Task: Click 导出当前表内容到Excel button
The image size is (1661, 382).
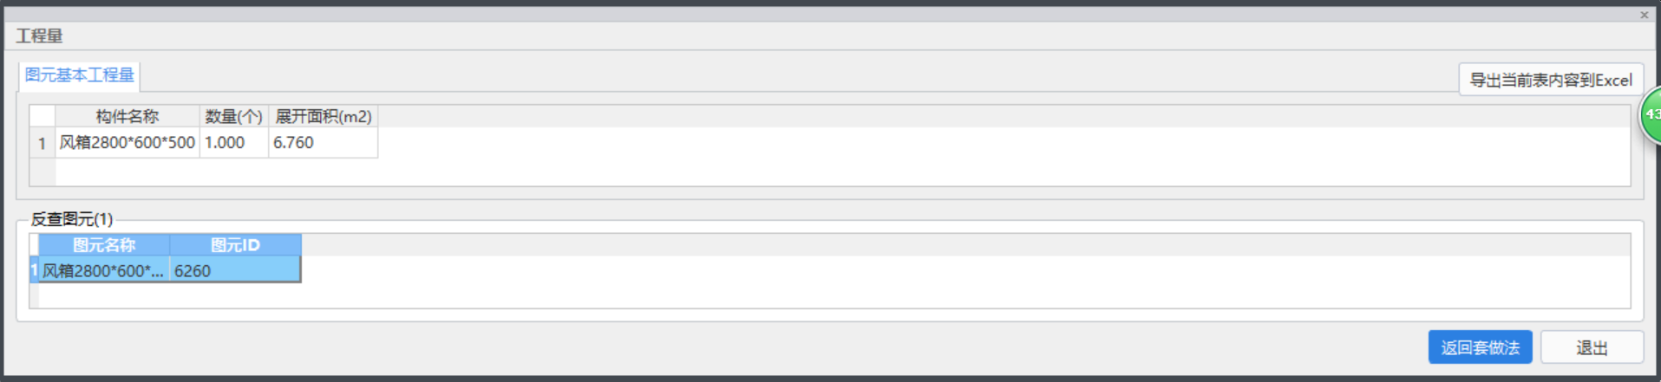Action: (1551, 80)
